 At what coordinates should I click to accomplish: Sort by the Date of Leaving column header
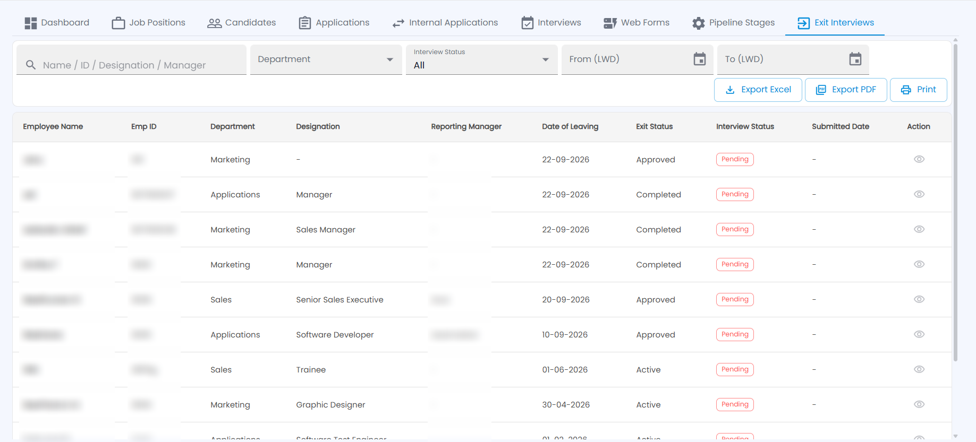[x=570, y=126]
